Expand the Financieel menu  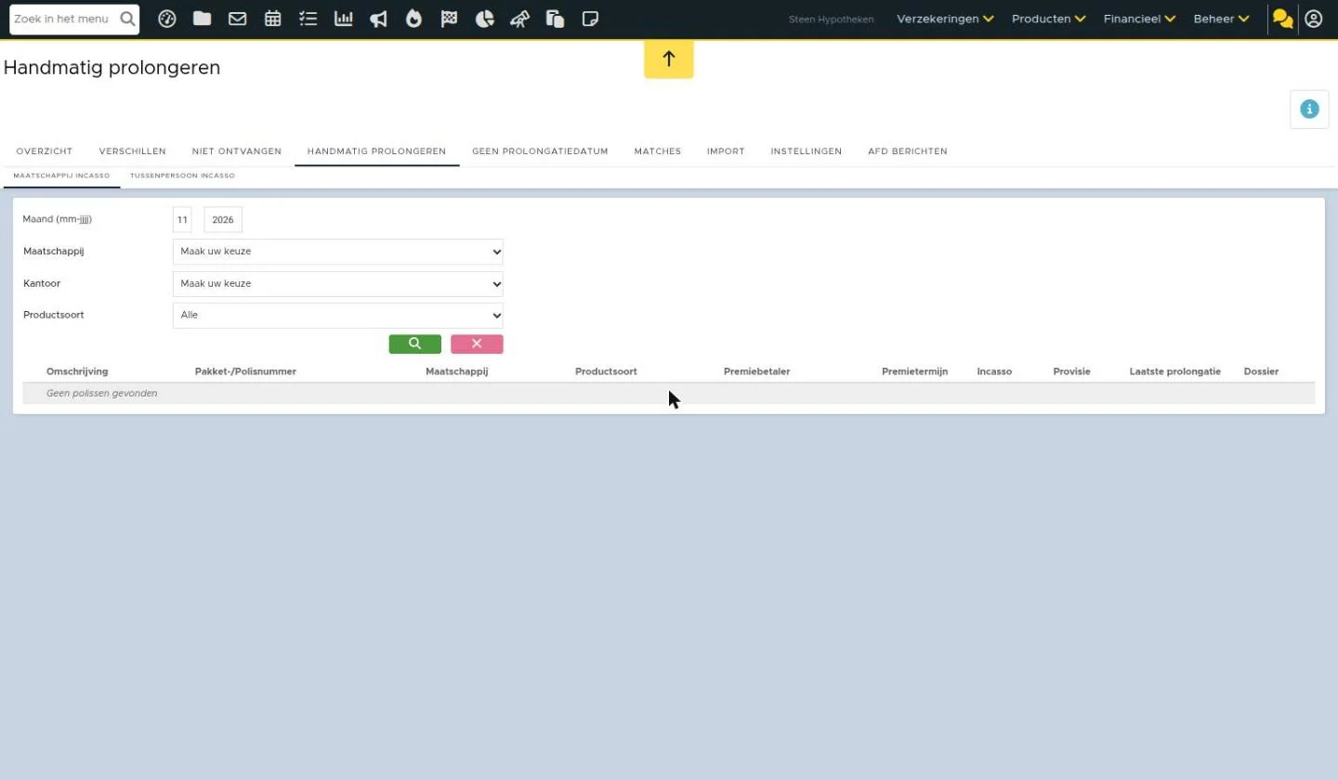click(1140, 19)
